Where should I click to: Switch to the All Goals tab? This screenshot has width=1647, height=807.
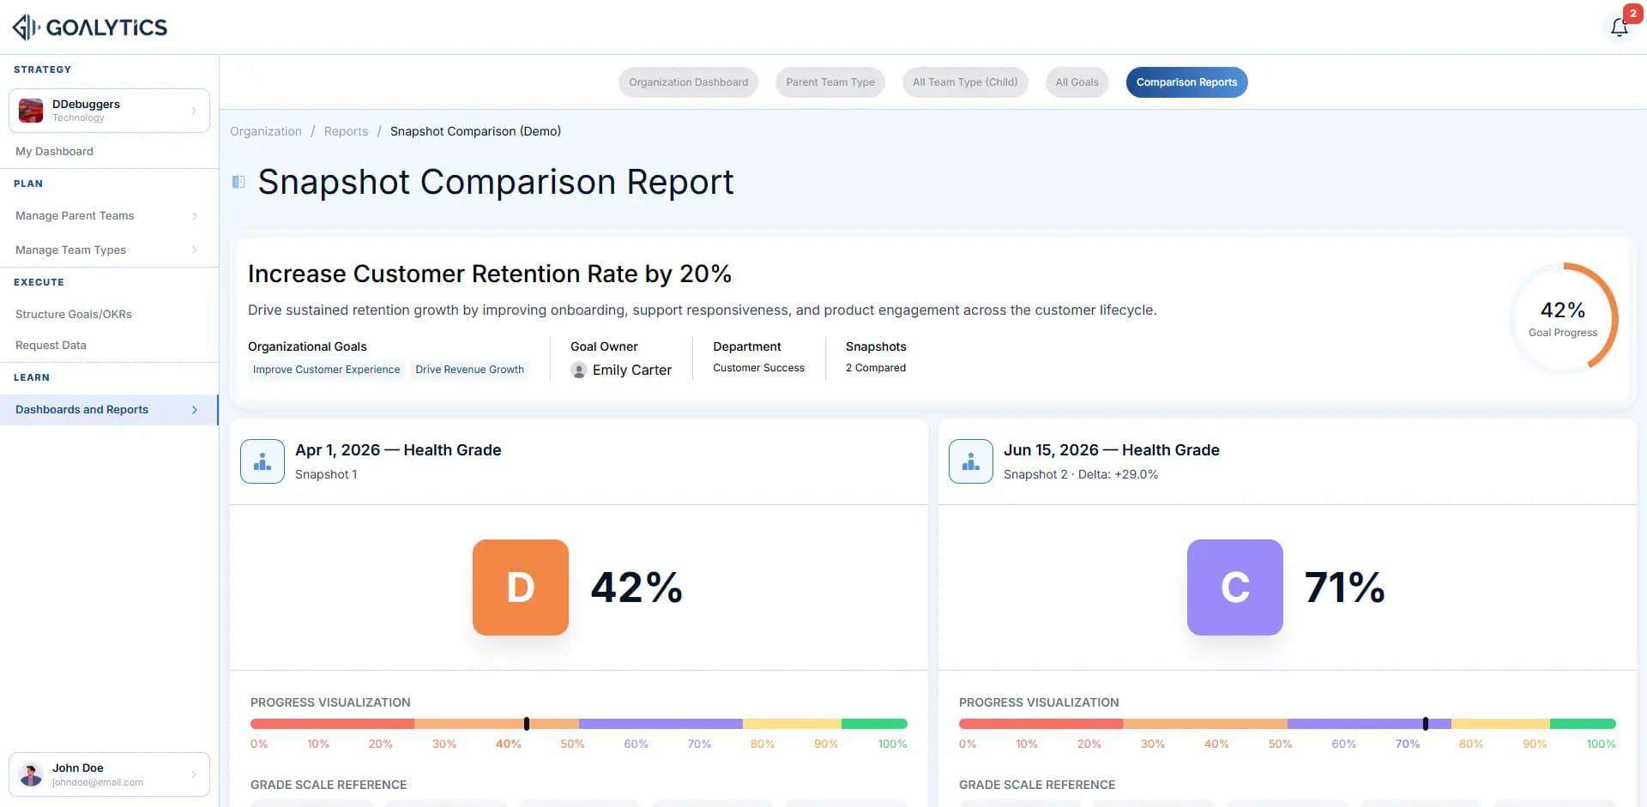pos(1077,82)
